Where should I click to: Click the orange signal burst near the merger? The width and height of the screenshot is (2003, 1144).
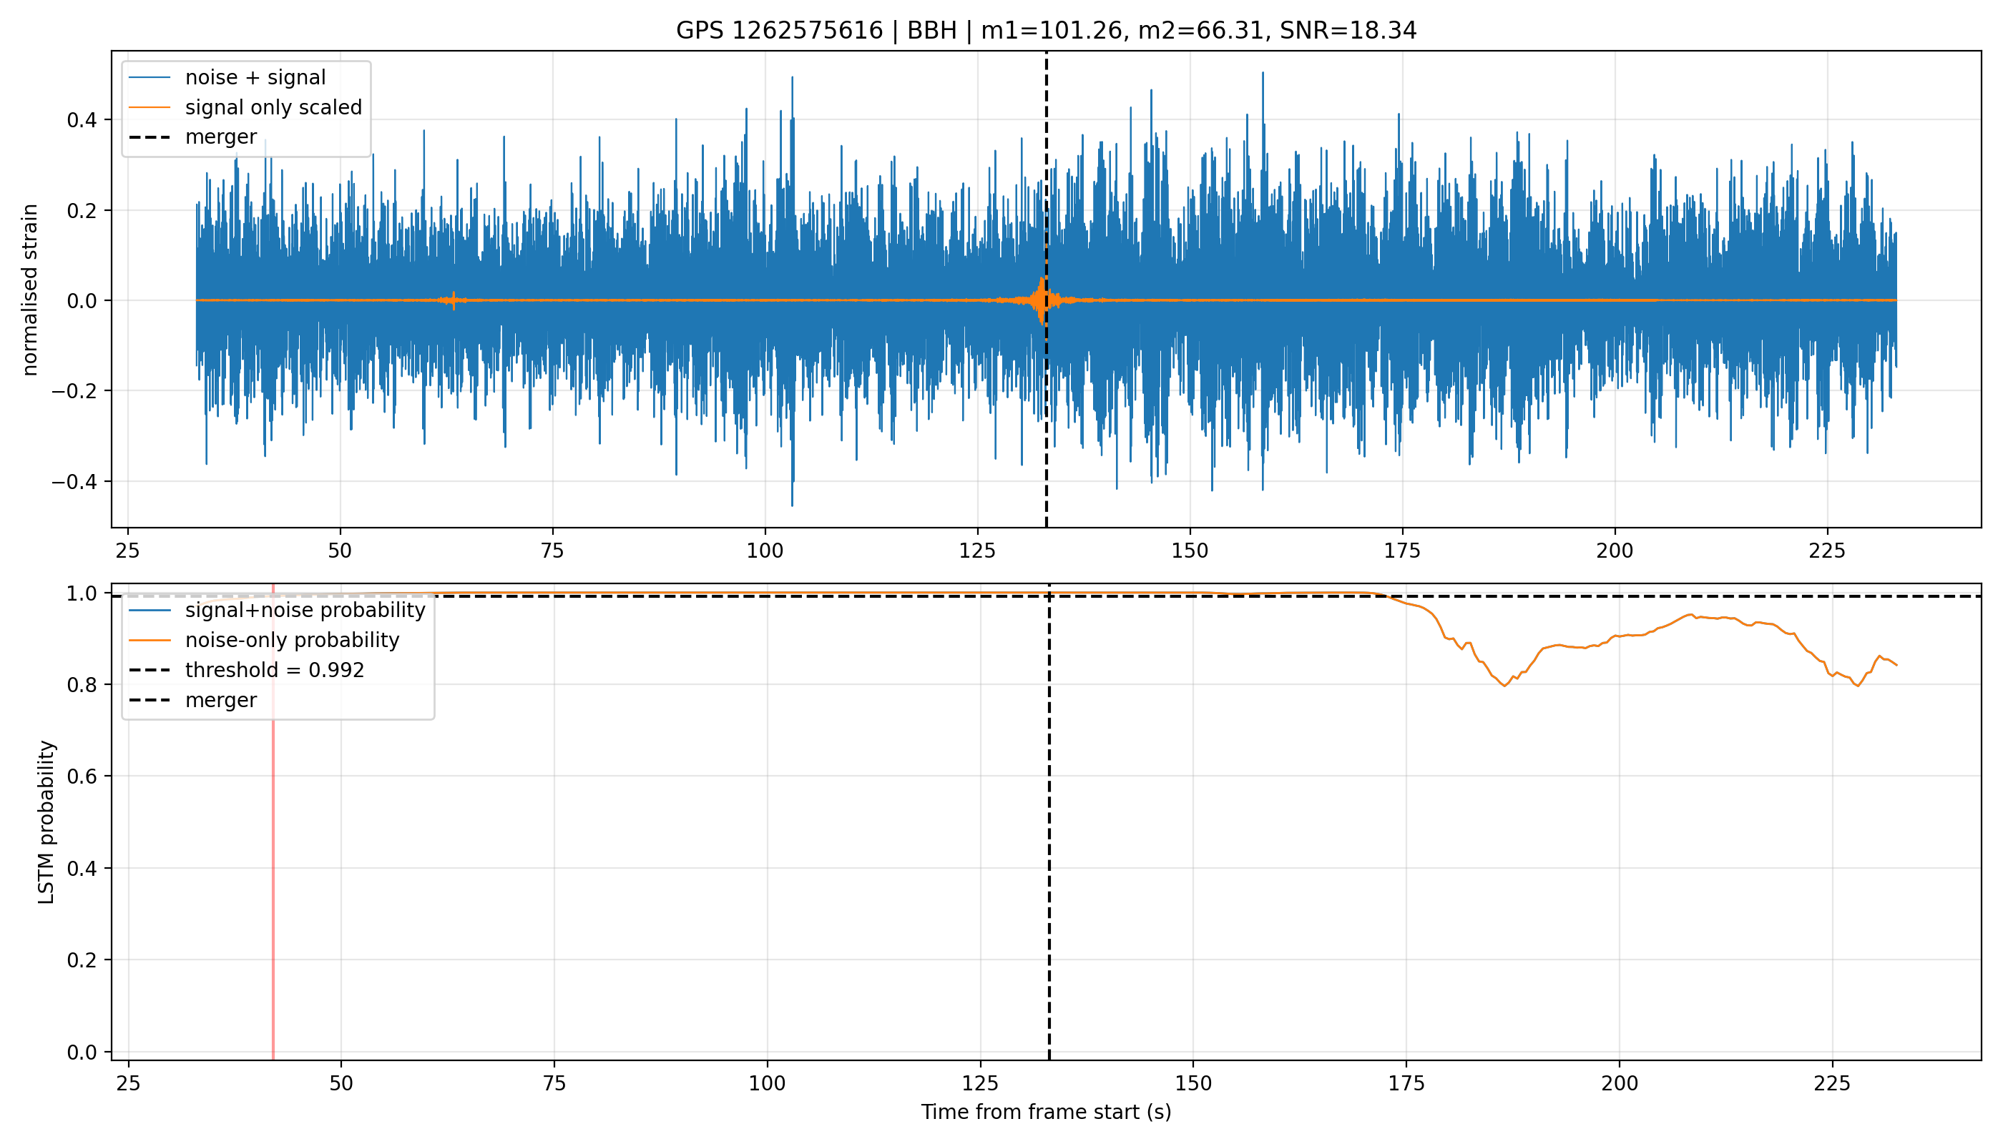1042,300
